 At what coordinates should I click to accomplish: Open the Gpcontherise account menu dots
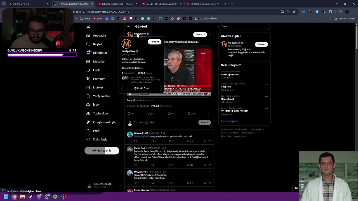tap(120, 185)
